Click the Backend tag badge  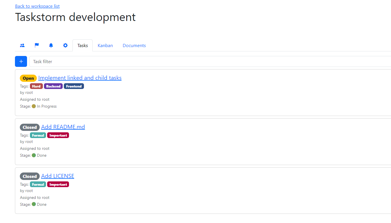pyautogui.click(x=53, y=86)
